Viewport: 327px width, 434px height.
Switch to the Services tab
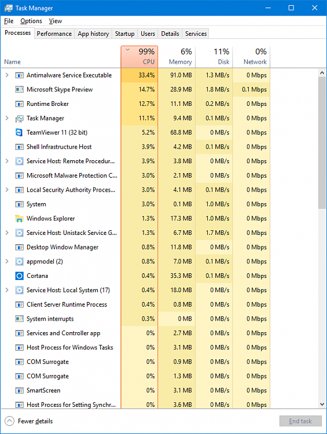(196, 34)
